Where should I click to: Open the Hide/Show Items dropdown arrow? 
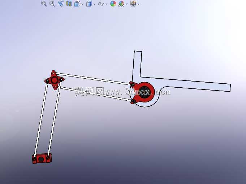click(x=106, y=4)
